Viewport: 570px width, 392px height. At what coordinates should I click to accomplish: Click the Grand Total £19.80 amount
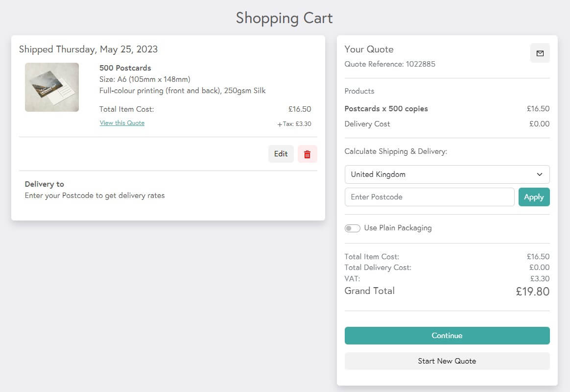[x=533, y=291]
